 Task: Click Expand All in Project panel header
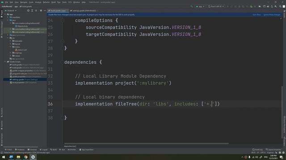point(32,11)
